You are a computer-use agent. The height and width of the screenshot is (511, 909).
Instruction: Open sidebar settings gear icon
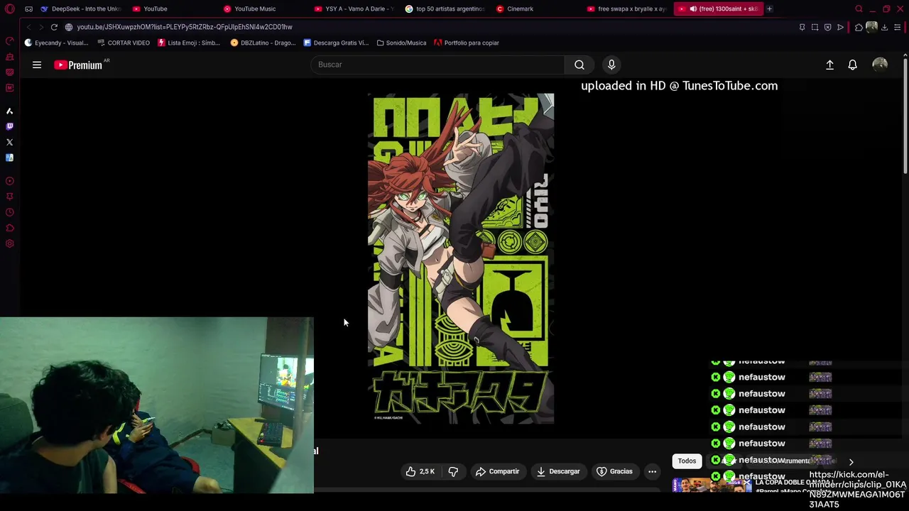(x=9, y=243)
